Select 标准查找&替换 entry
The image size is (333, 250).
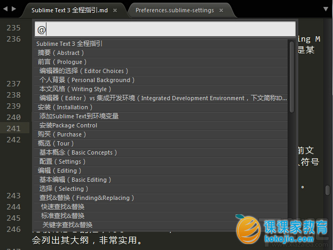[161, 216]
